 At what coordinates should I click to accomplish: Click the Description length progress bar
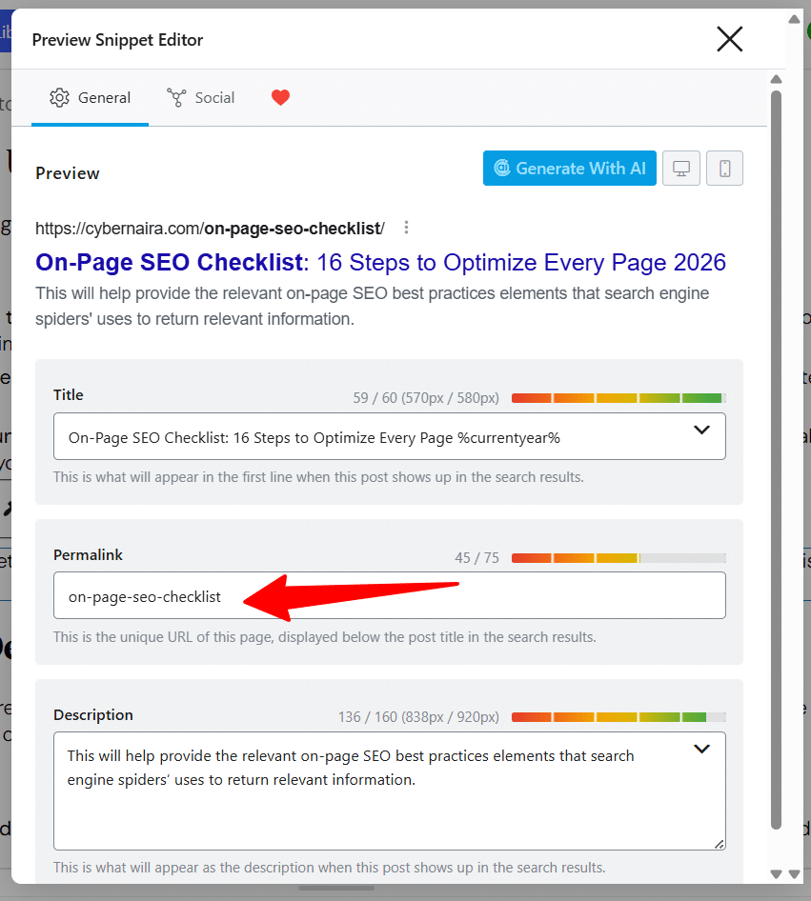[618, 717]
